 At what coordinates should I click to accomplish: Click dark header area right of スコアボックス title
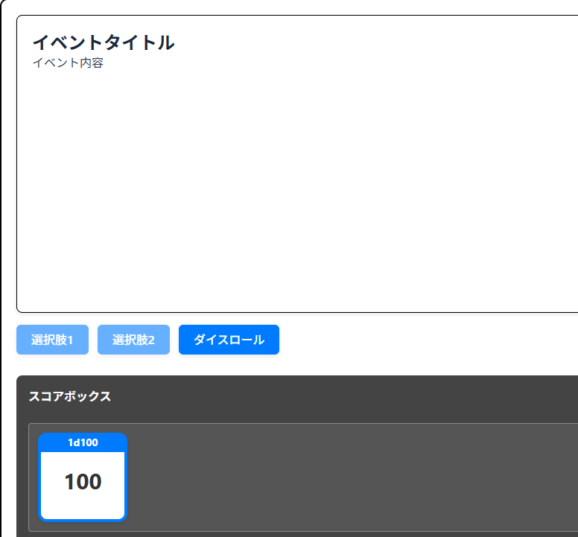click(335, 396)
